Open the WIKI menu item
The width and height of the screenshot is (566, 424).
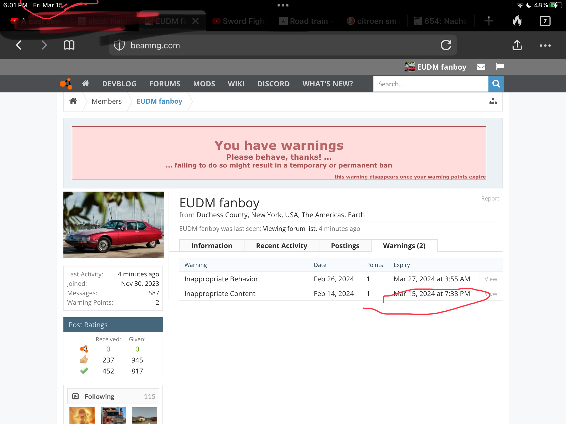[236, 84]
